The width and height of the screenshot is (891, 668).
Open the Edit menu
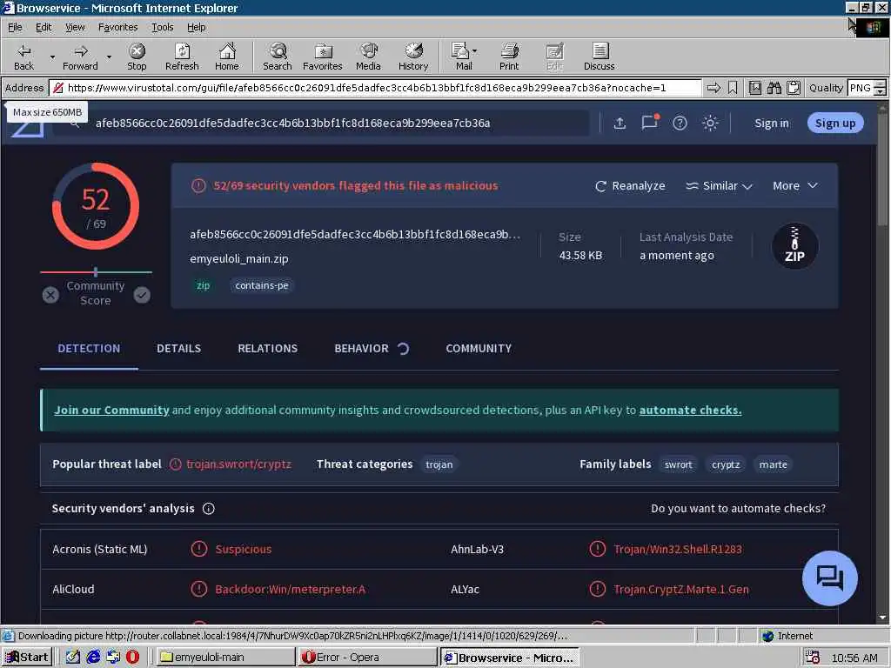click(44, 27)
